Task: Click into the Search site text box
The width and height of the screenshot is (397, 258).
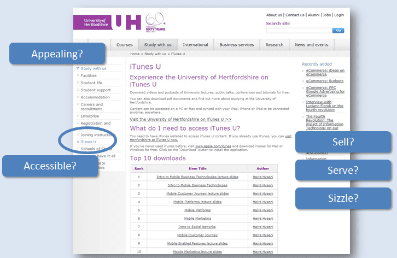Action: pyautogui.click(x=298, y=31)
